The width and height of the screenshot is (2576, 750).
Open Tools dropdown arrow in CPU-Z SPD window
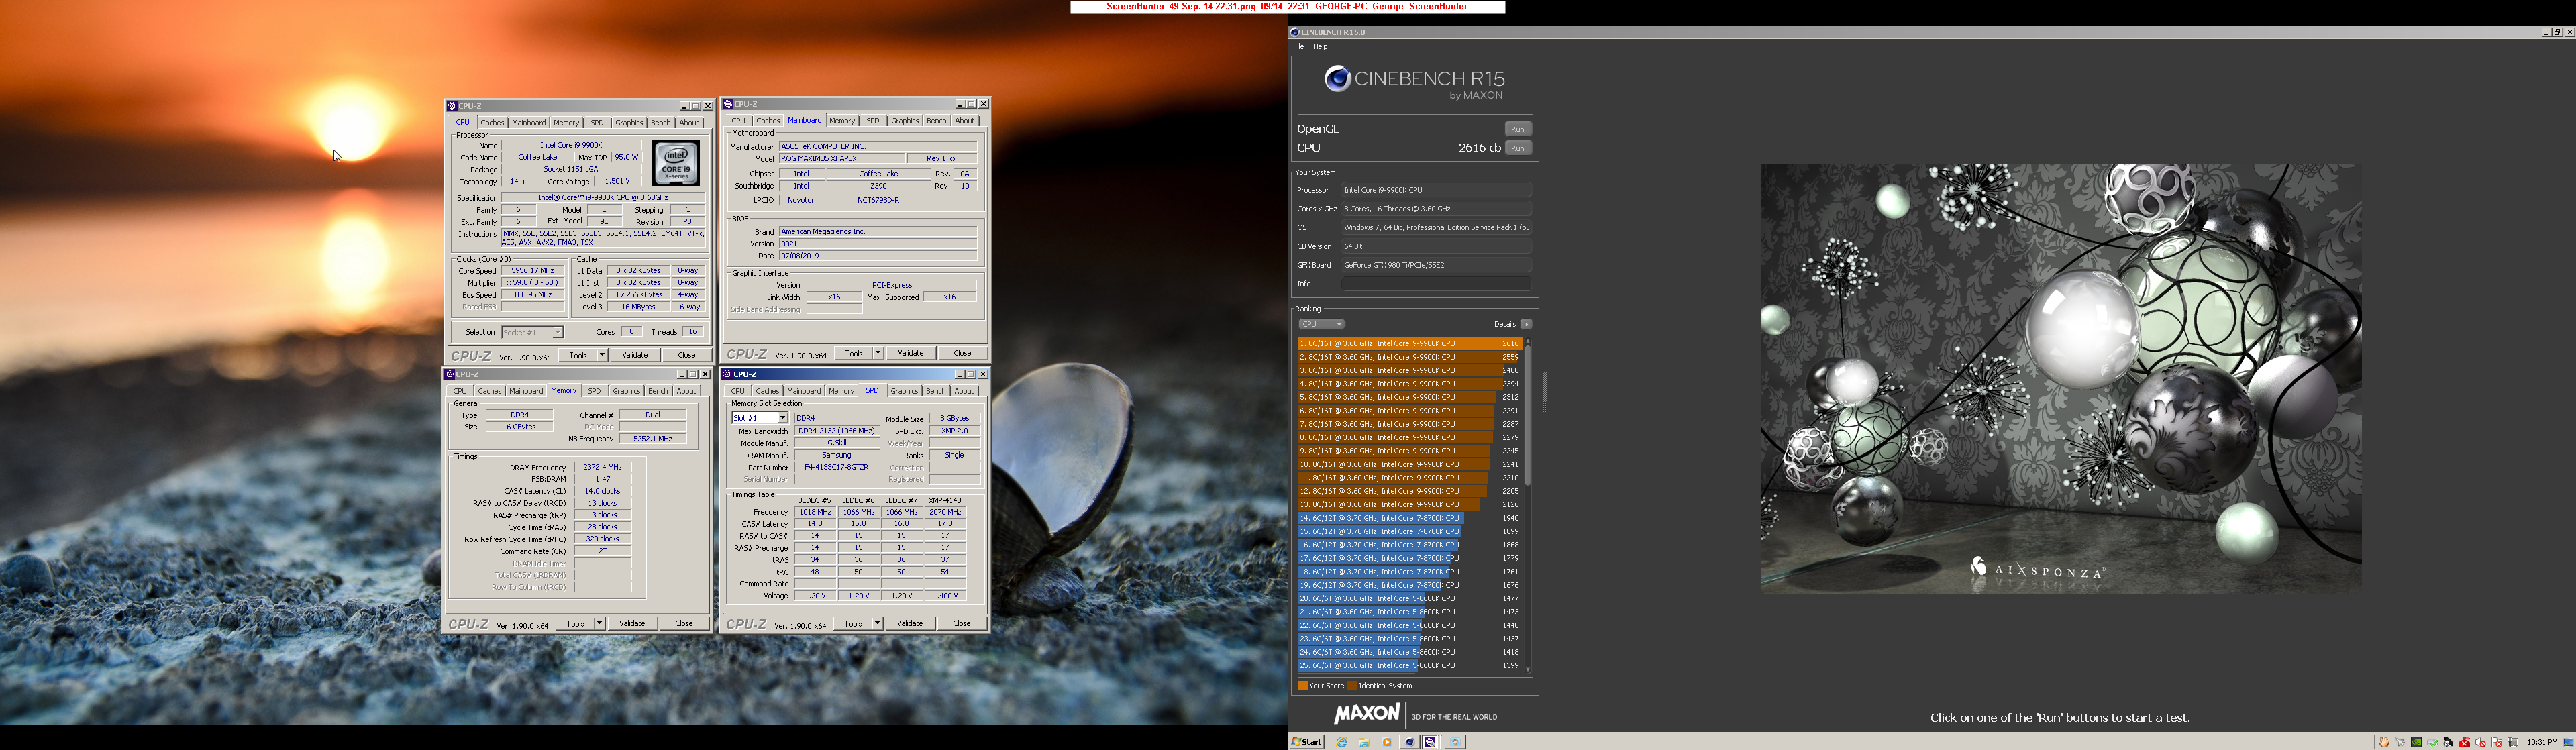coord(877,623)
